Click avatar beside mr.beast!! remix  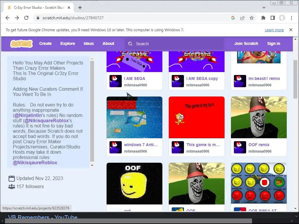[240, 81]
